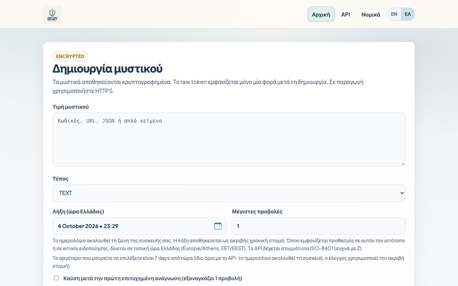Click the Καύση μετά την πρώτη label

coord(153,278)
